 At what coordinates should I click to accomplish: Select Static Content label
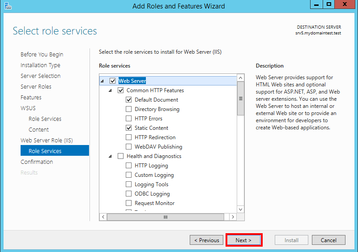(151, 128)
